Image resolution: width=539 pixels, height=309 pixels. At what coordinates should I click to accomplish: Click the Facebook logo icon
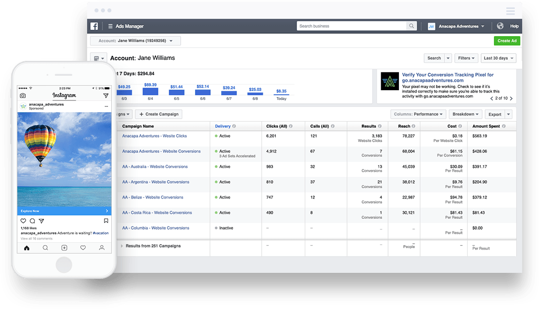(94, 26)
